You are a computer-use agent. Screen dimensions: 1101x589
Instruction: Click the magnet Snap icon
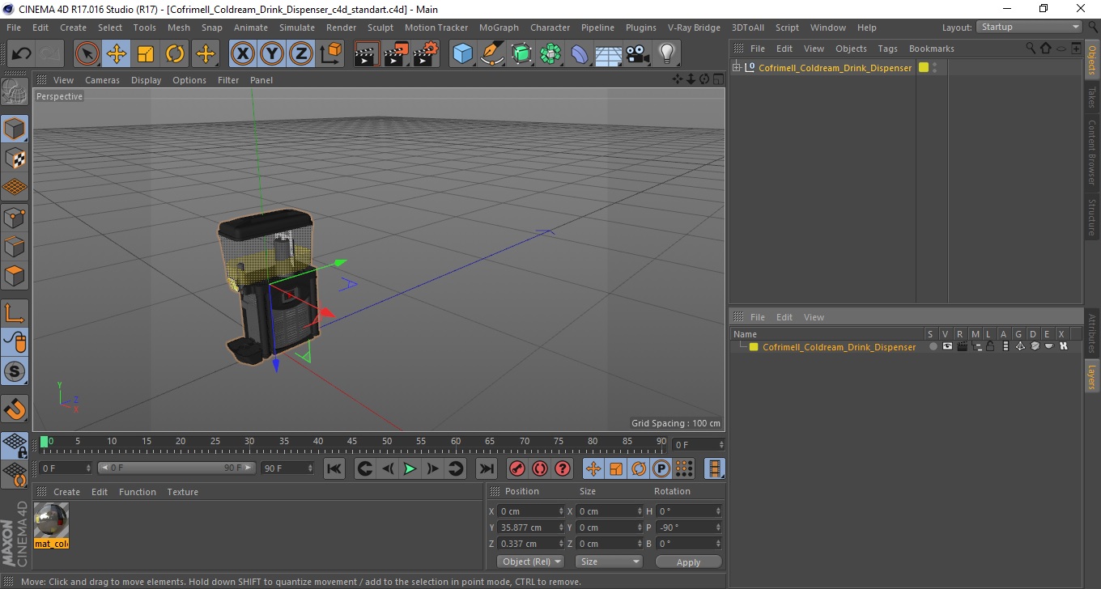[15, 409]
